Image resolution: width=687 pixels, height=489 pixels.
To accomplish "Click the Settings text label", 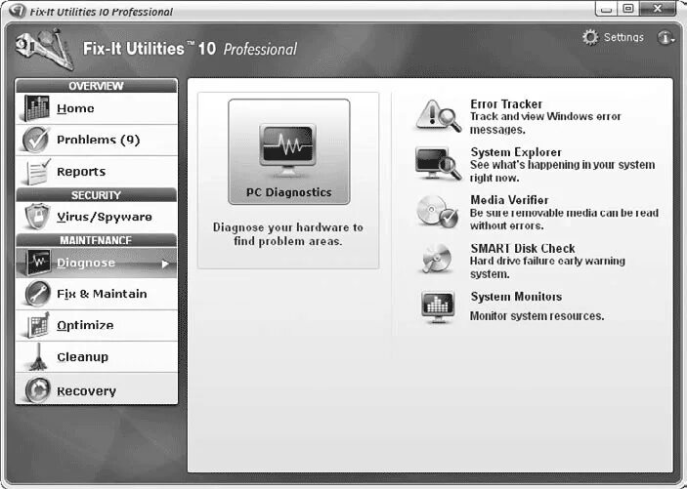I will pos(623,37).
